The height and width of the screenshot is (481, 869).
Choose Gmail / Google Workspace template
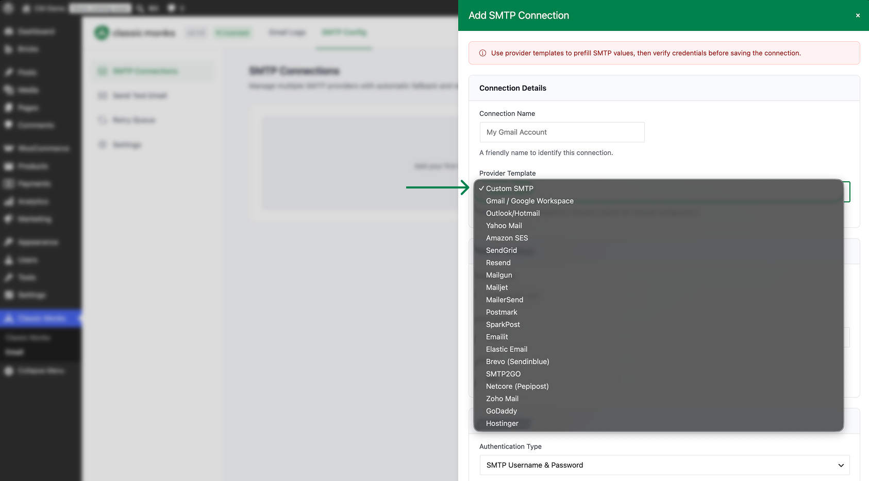(658, 201)
